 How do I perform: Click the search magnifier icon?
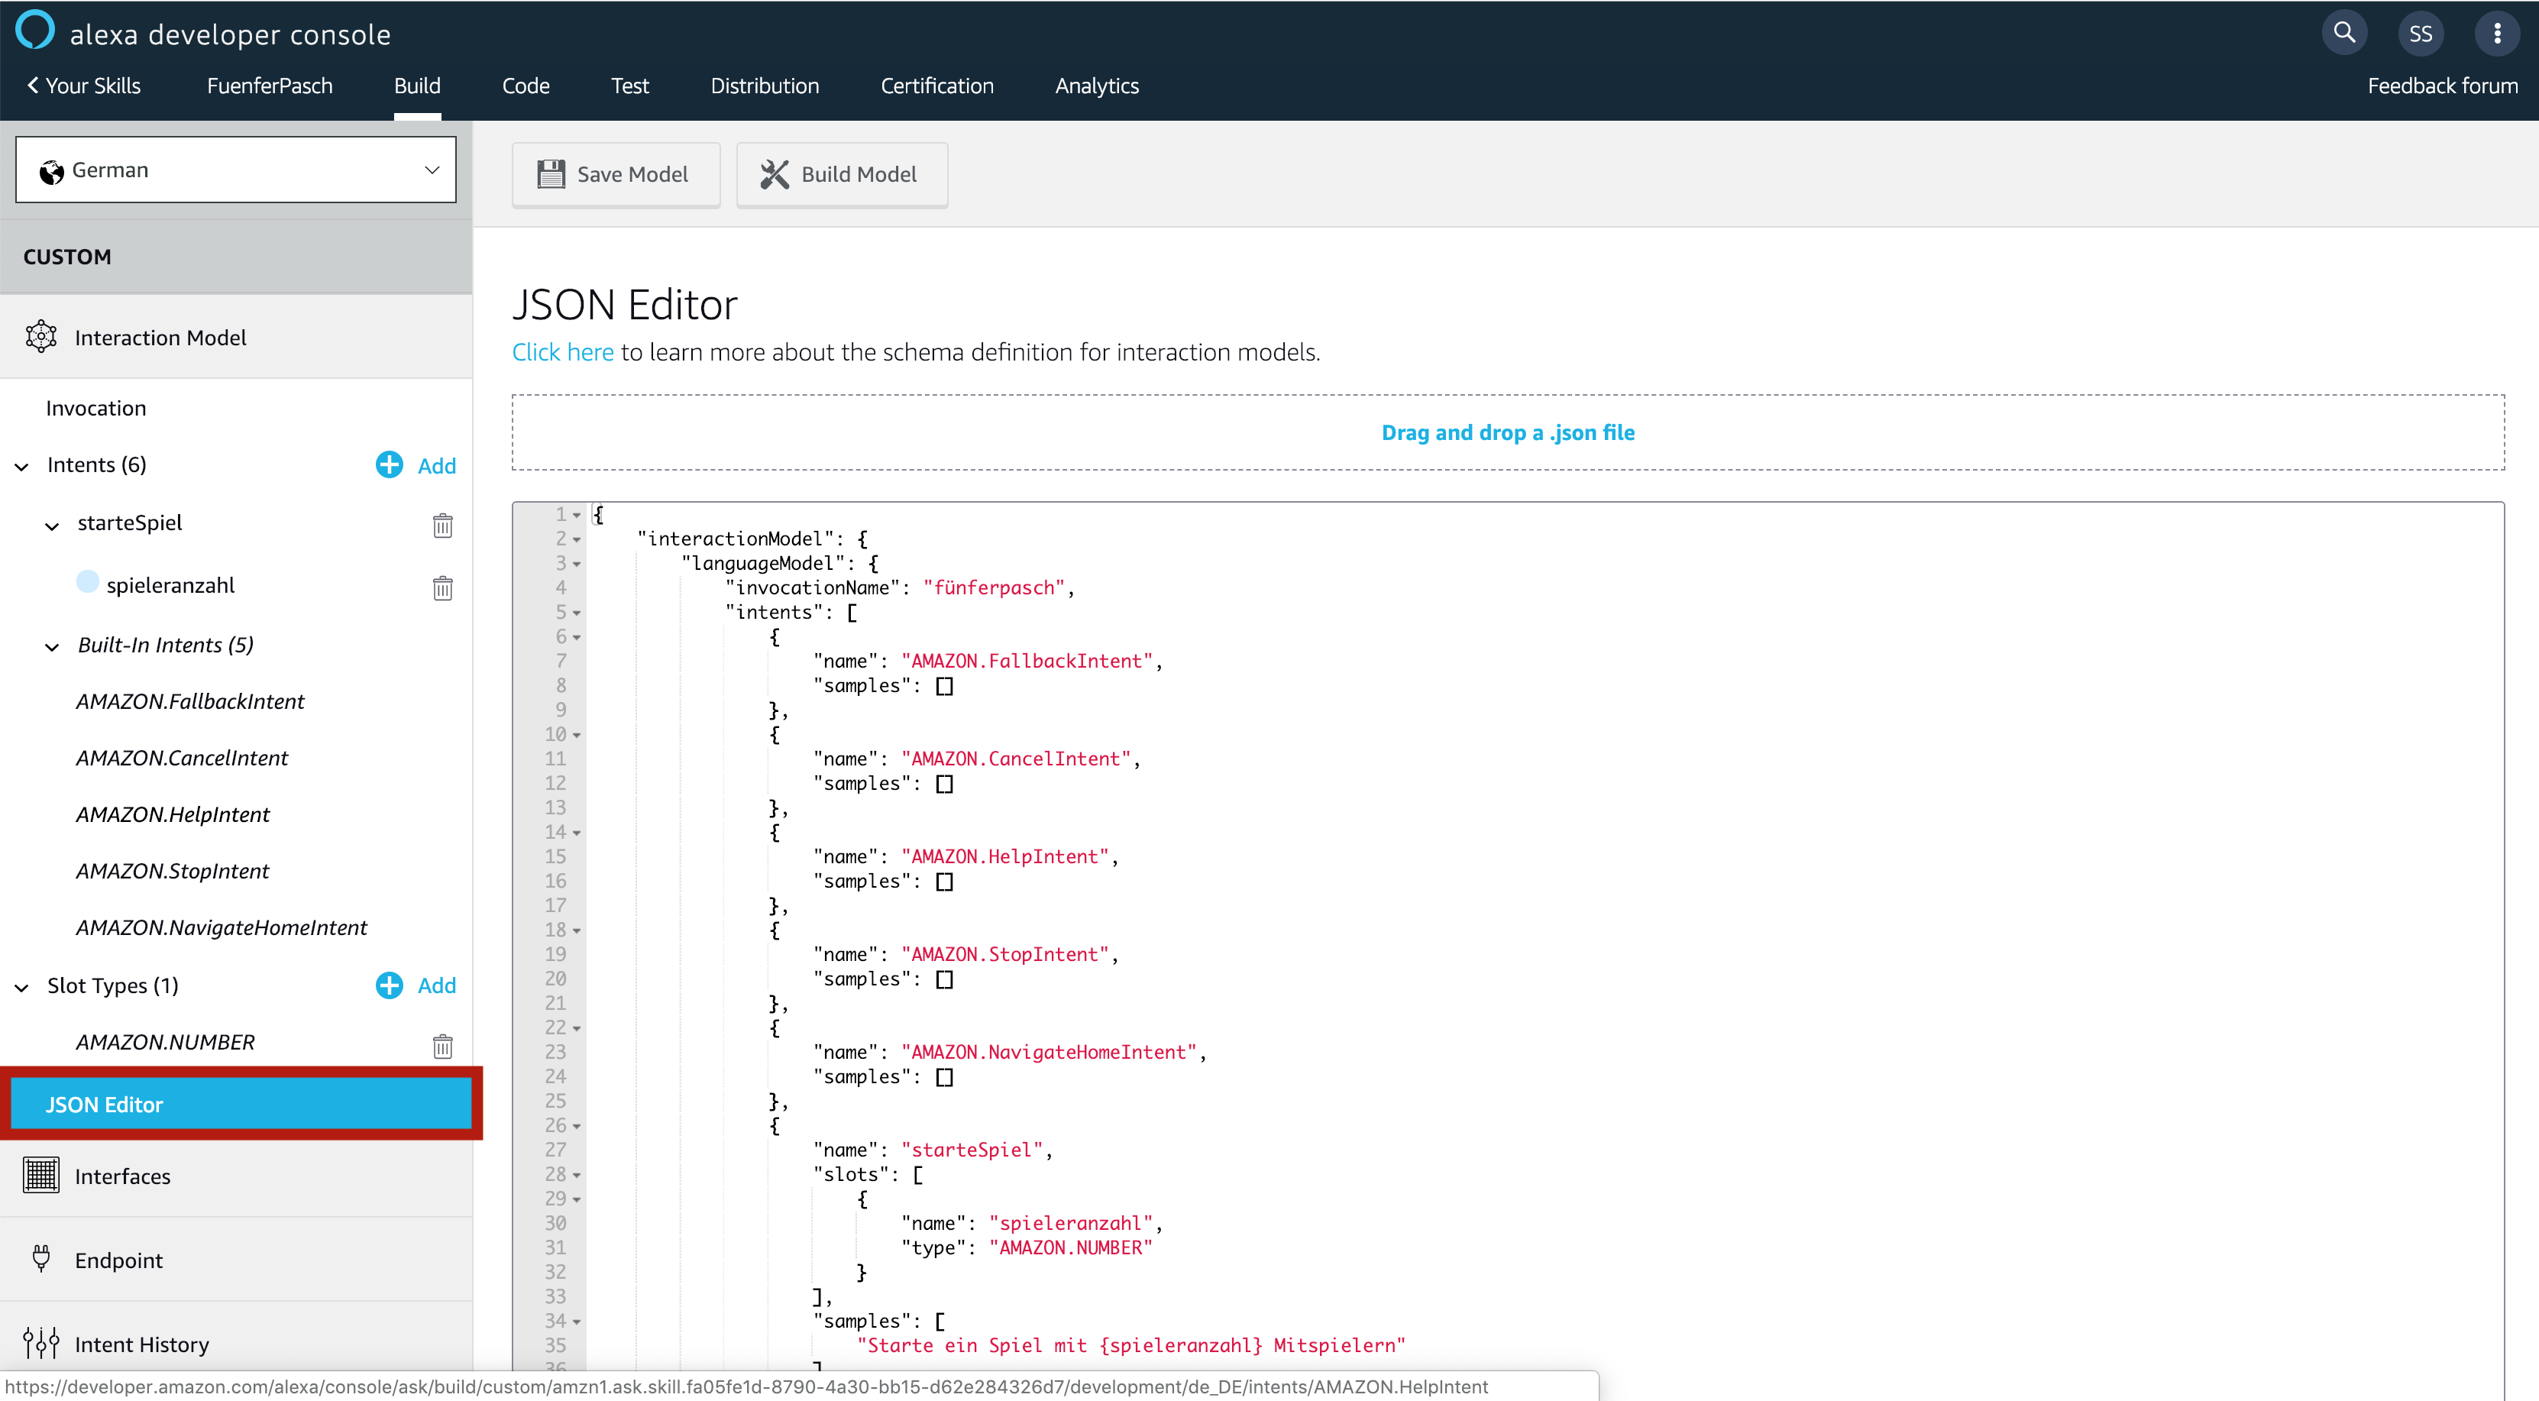point(2344,34)
